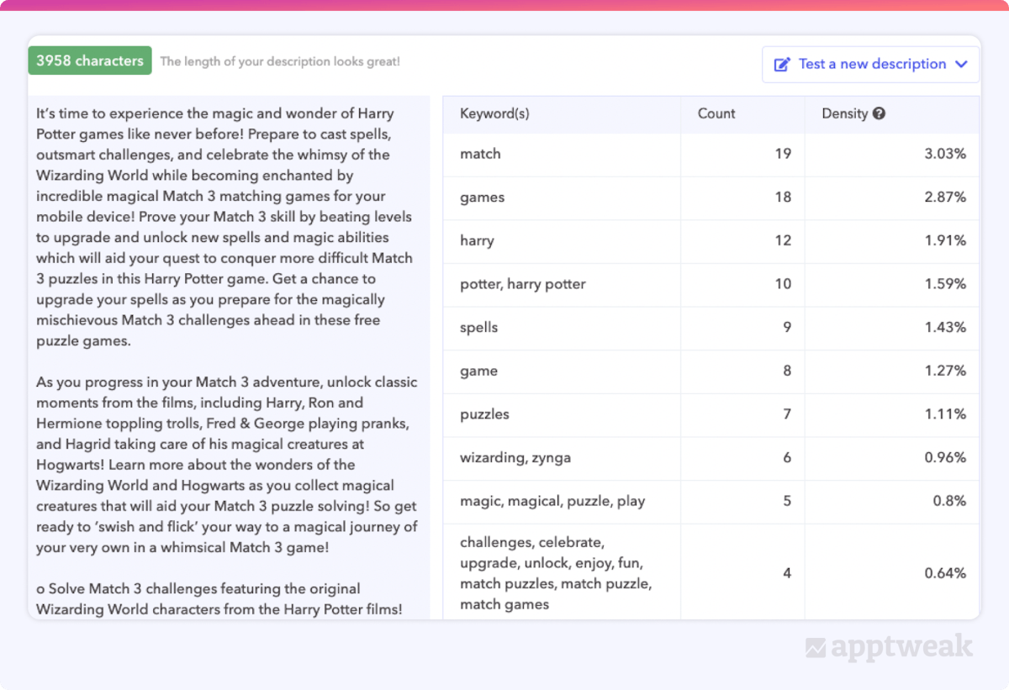Click the Test a new description button label
Viewport: 1009px width, 690px height.
click(872, 65)
